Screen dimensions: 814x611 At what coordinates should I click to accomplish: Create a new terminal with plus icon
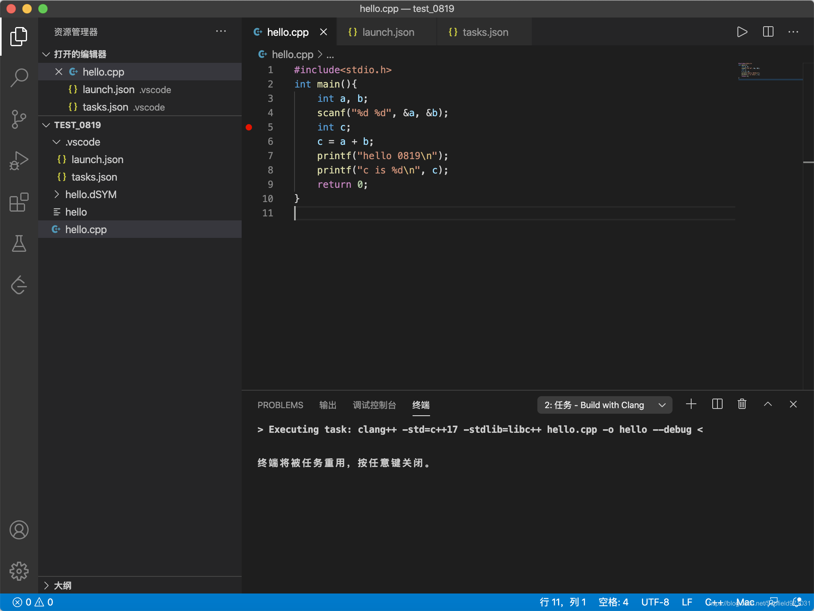691,404
